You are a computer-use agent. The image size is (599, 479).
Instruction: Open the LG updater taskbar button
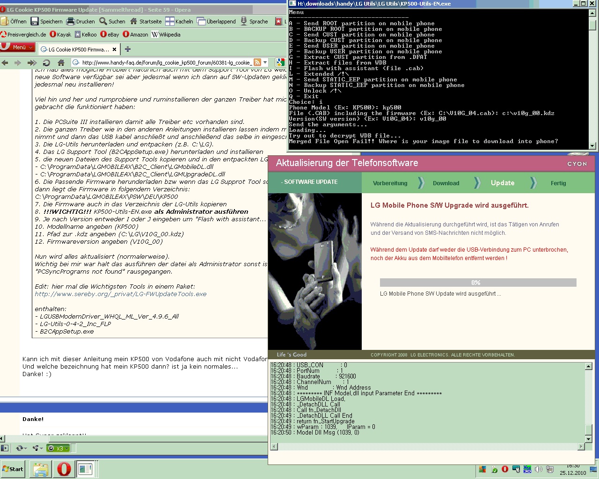coord(85,469)
